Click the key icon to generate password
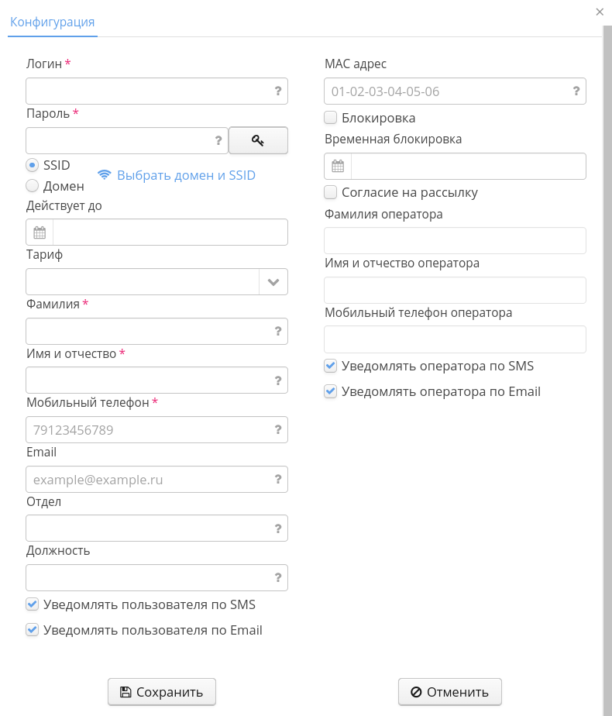This screenshot has height=716, width=612. coord(258,140)
